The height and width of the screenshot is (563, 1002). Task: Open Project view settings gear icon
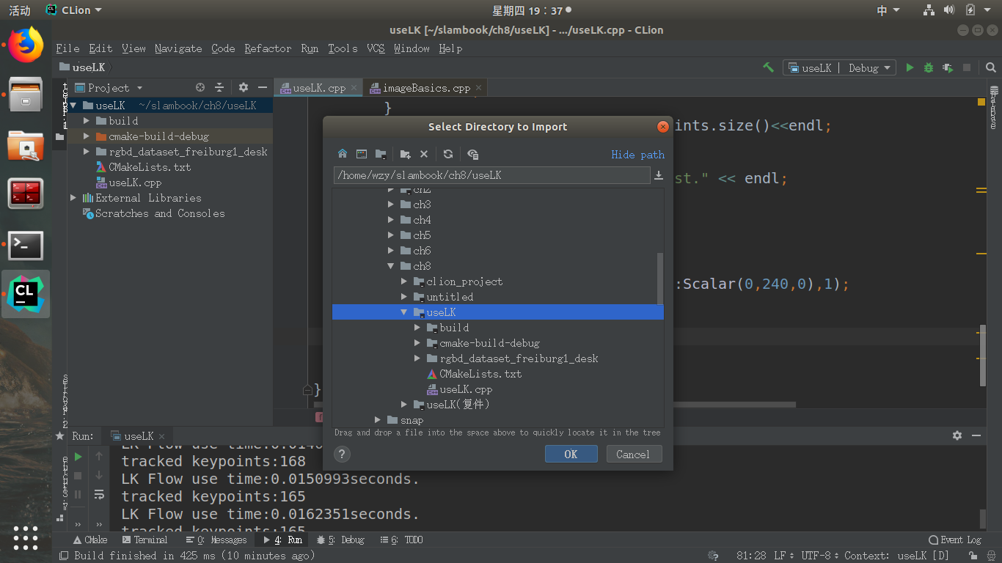(243, 87)
